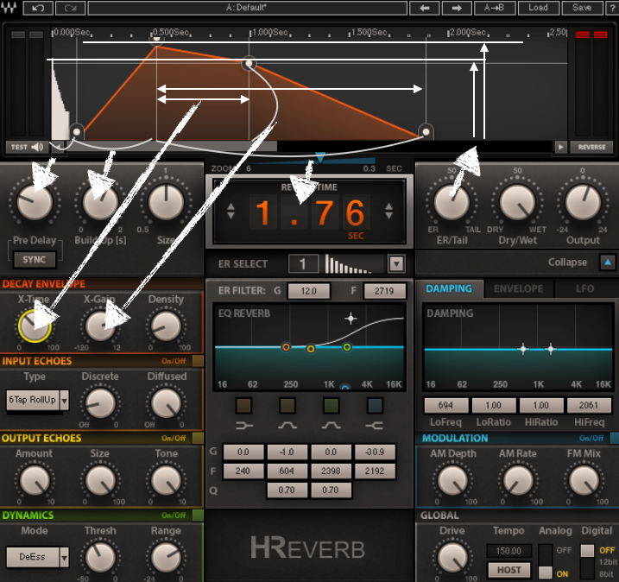The width and height of the screenshot is (619, 582).
Task: Click the orange EQ band node
Action: pos(286,347)
